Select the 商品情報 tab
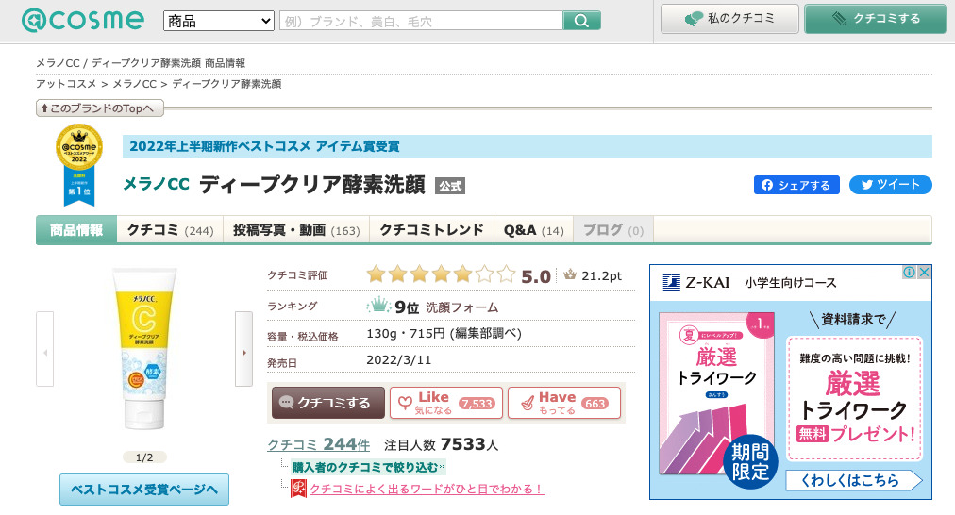 point(76,230)
